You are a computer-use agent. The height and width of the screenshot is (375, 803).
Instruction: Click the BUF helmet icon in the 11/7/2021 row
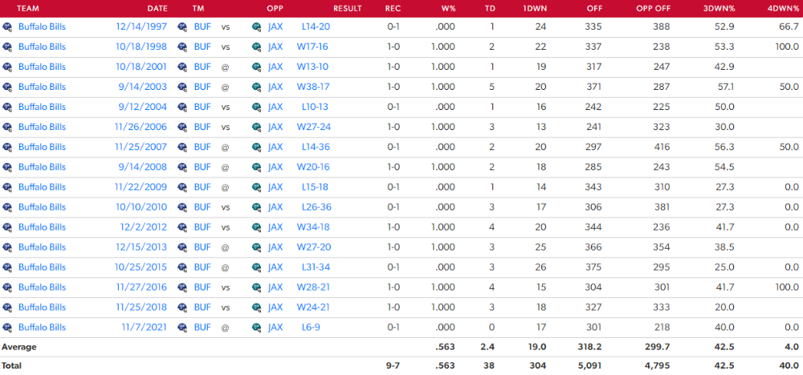182,327
